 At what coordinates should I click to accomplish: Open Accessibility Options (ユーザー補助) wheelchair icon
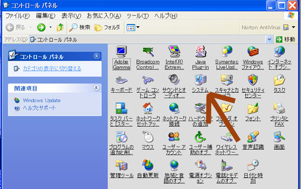(200, 137)
